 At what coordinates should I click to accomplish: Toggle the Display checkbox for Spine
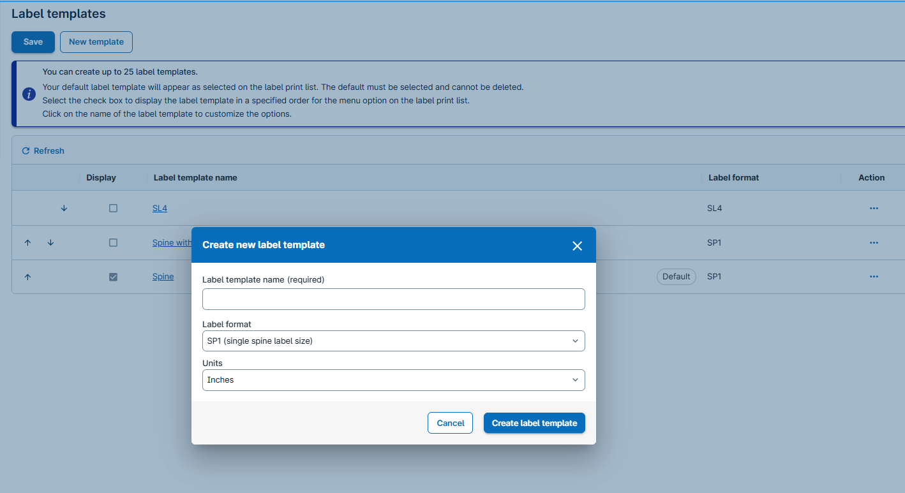click(x=113, y=277)
